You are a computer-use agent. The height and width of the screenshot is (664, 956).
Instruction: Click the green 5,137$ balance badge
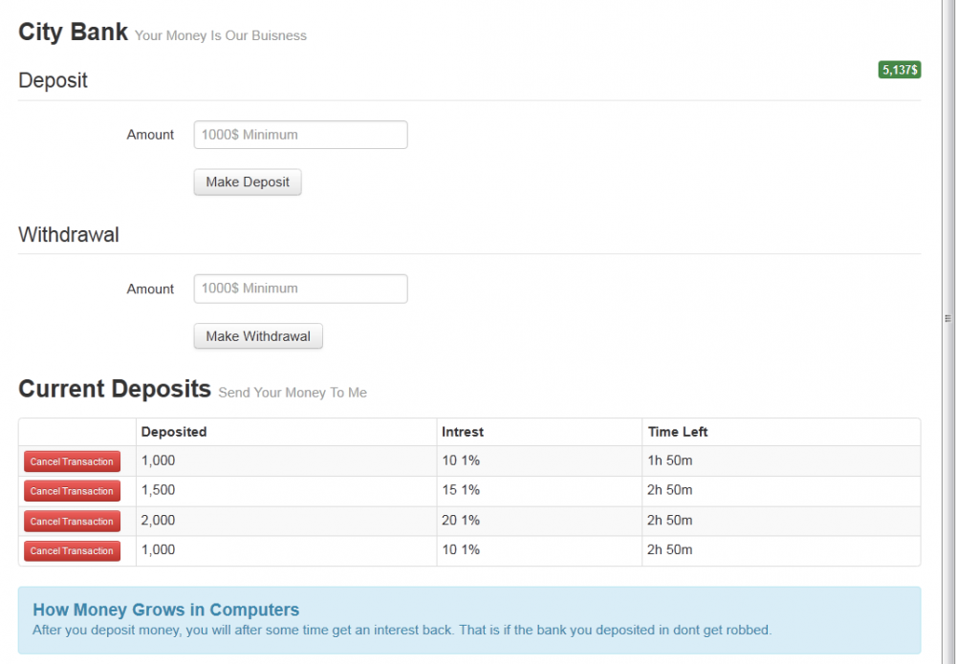point(899,70)
